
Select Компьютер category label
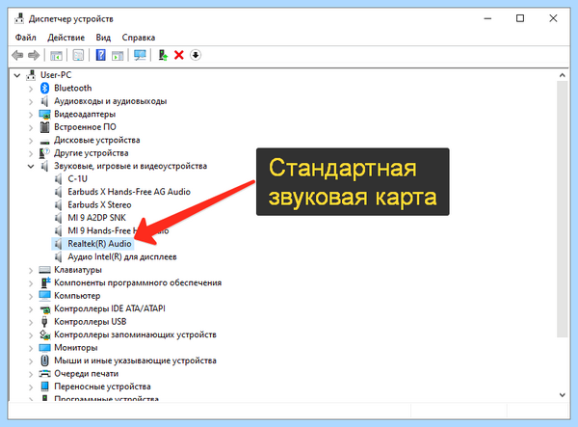click(77, 296)
